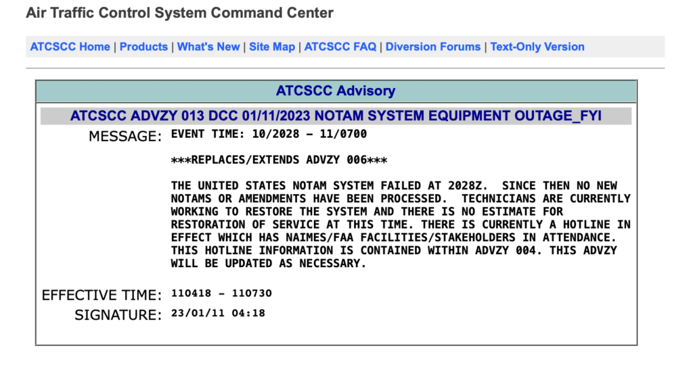Open the ATCSCC FAQ link
The image size is (693, 376).
tap(340, 47)
